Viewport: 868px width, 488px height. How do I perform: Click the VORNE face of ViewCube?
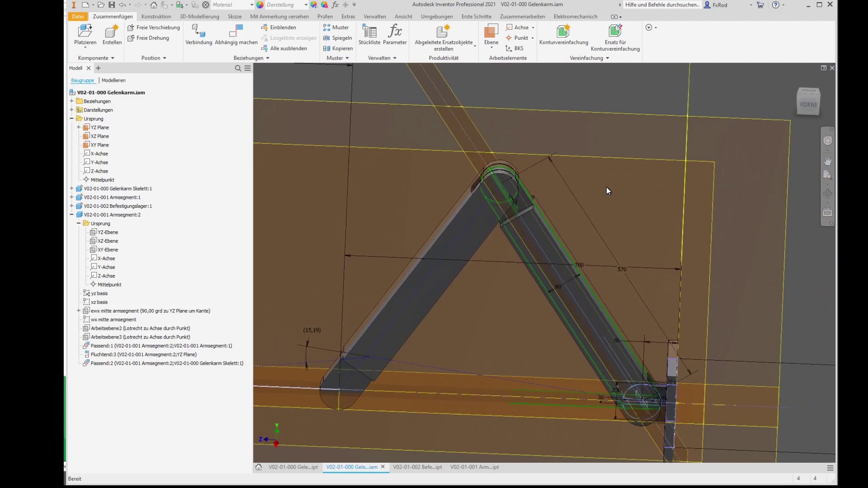(808, 104)
